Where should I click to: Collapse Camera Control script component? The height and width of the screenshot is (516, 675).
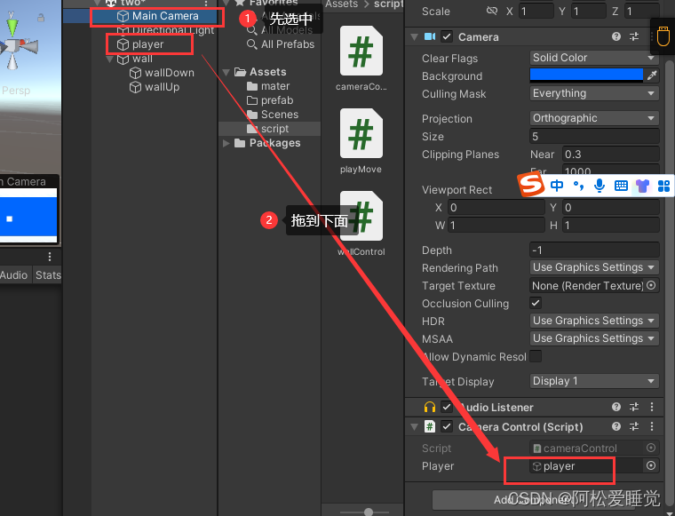pyautogui.click(x=414, y=427)
